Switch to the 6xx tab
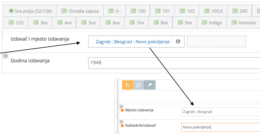The width and height of the screenshot is (260, 134). coord(112,23)
